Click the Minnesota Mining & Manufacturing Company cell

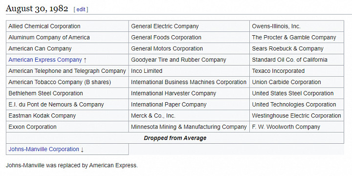[x=189, y=127]
